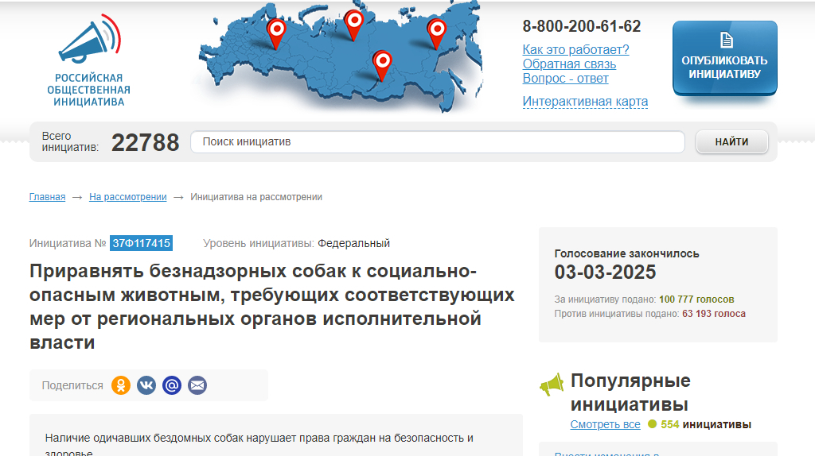Share via Odnoklassniki icon
The width and height of the screenshot is (815, 456).
click(x=121, y=385)
